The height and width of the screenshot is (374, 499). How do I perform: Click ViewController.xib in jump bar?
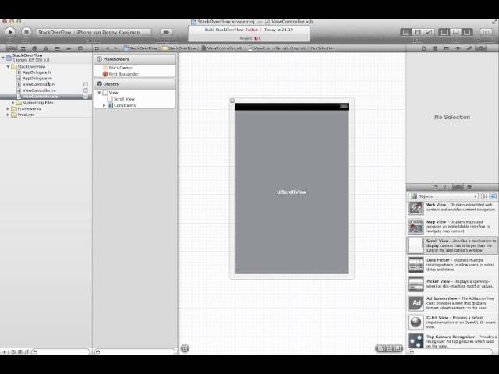coord(222,48)
